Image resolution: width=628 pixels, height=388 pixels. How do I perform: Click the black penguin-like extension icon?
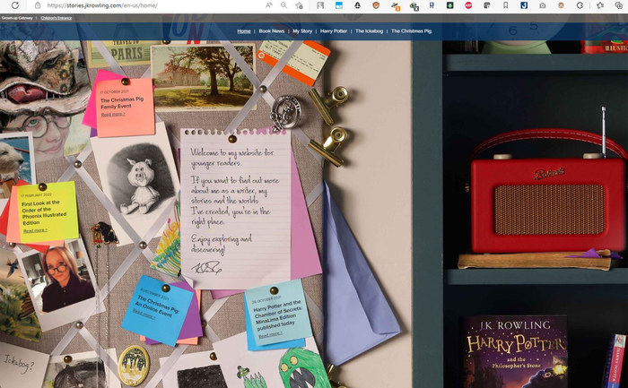(x=357, y=5)
